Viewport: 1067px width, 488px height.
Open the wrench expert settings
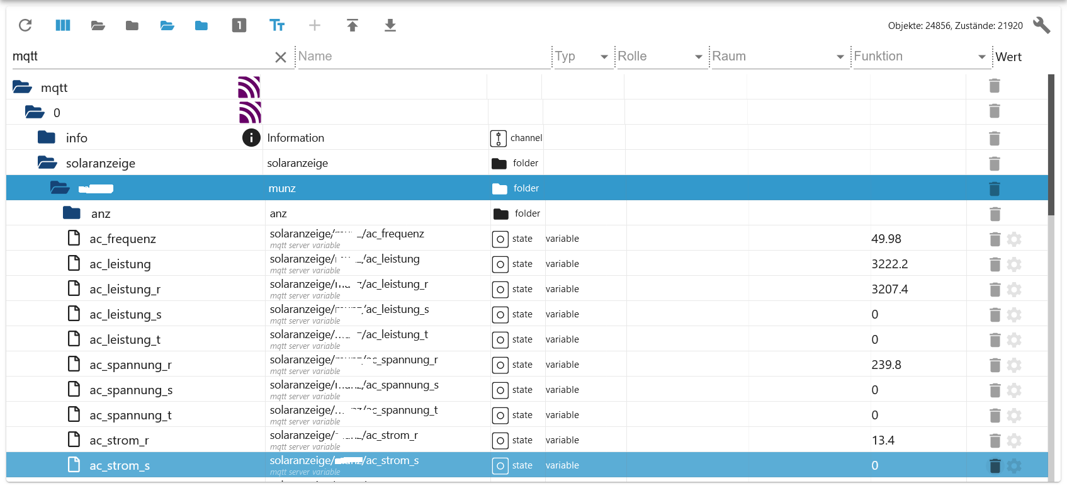[x=1042, y=25]
